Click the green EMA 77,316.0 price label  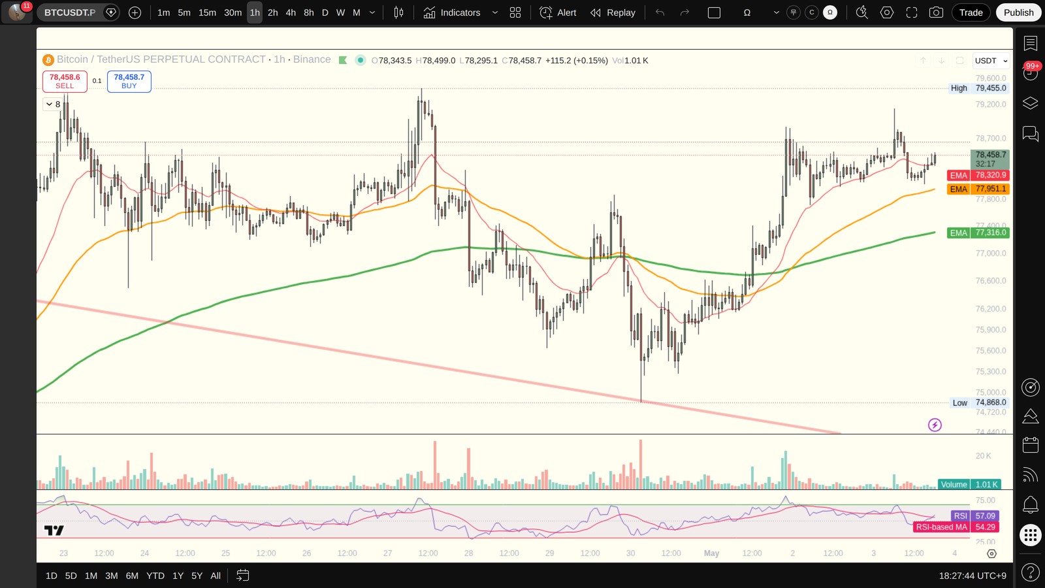click(978, 233)
